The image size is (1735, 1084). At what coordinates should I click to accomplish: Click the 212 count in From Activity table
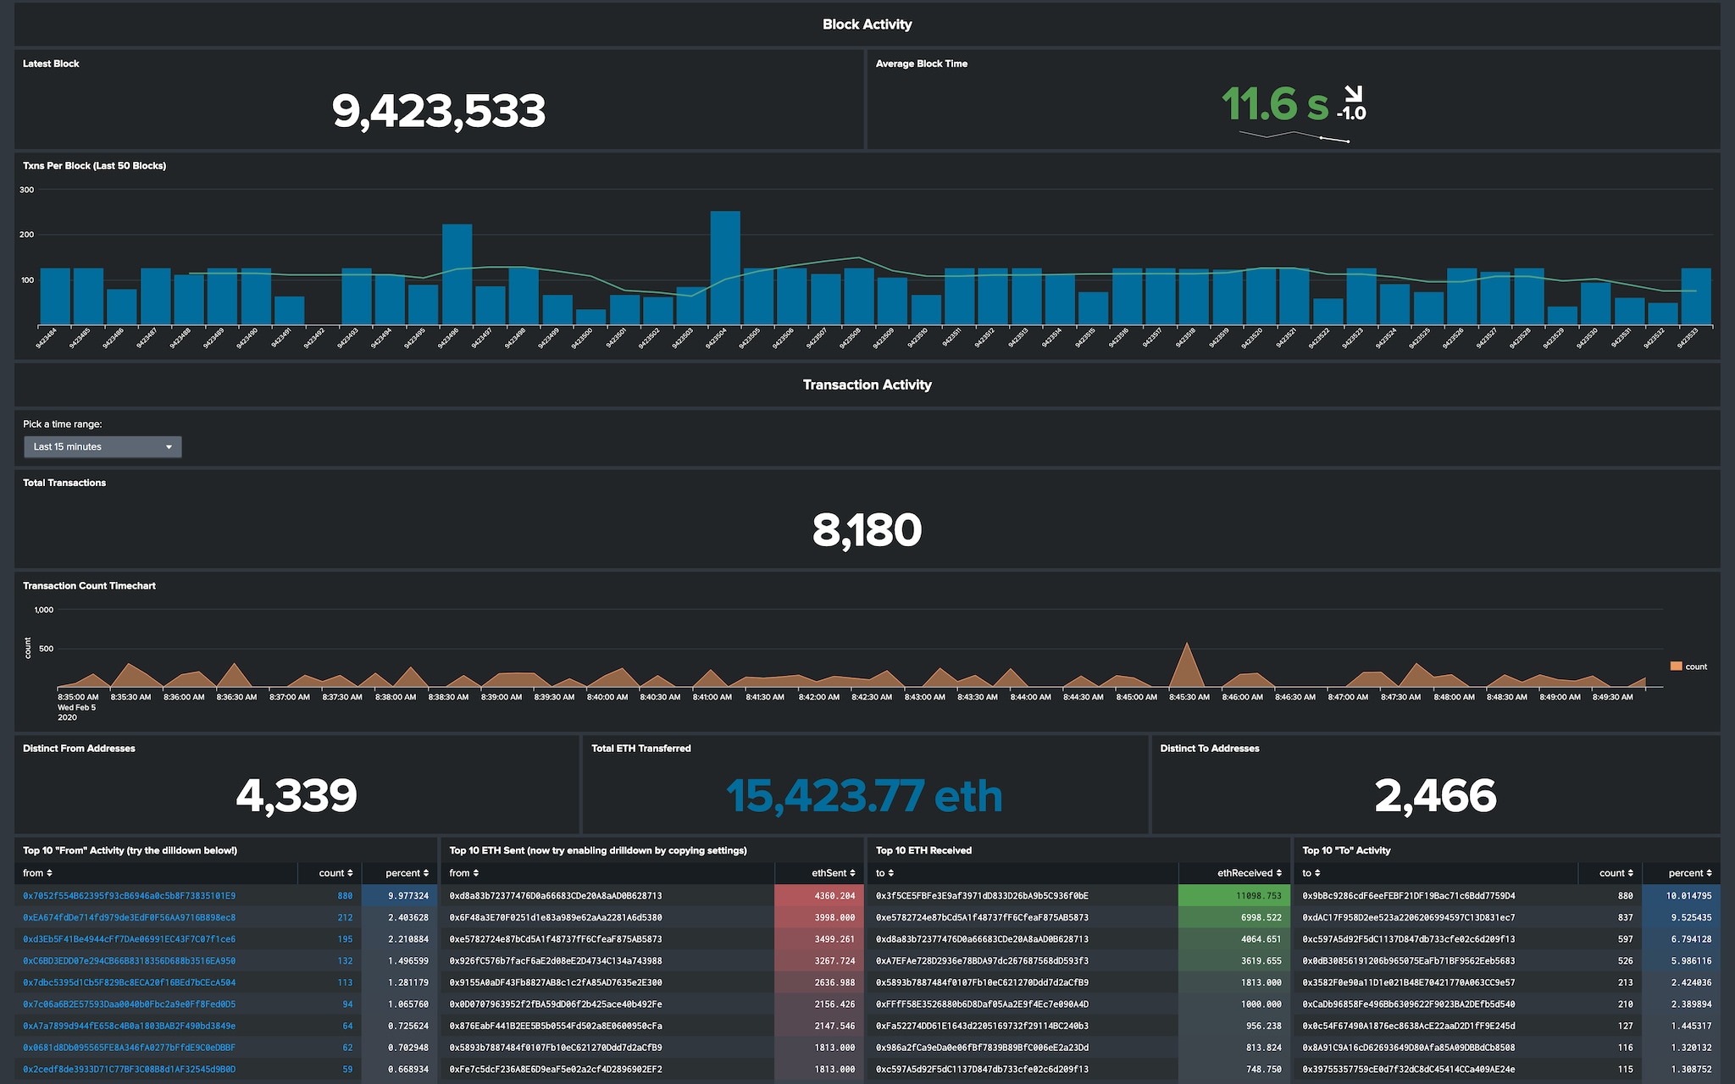345,917
